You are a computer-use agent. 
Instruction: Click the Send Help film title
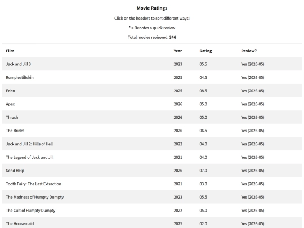[x=15, y=171]
